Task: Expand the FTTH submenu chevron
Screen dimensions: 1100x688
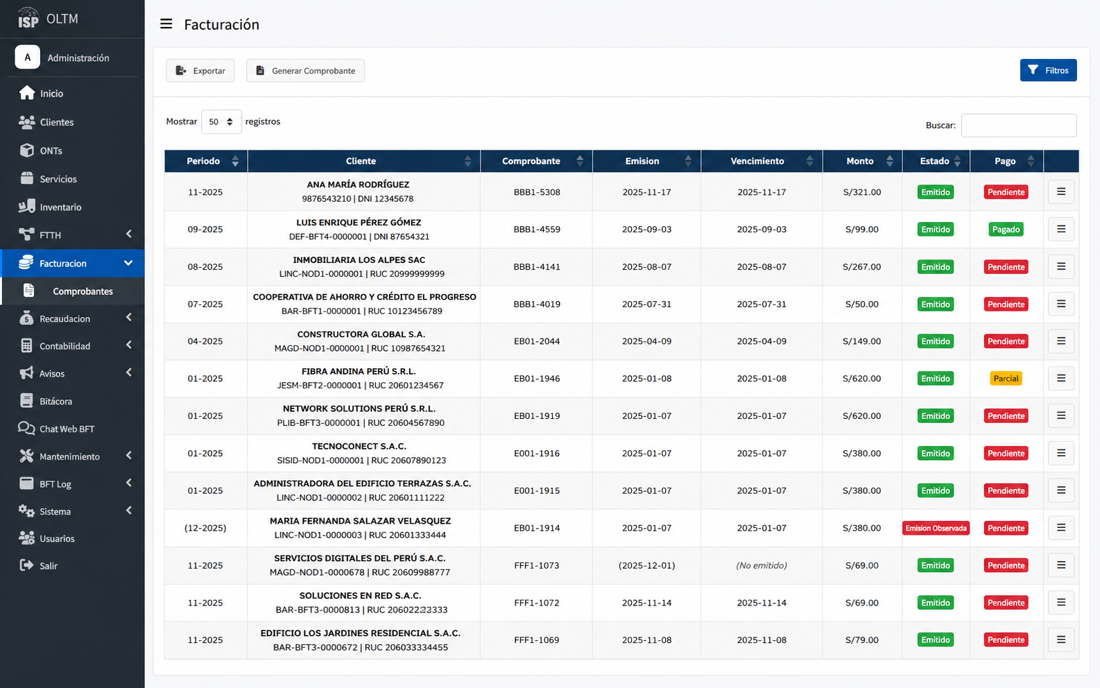Action: [x=128, y=234]
